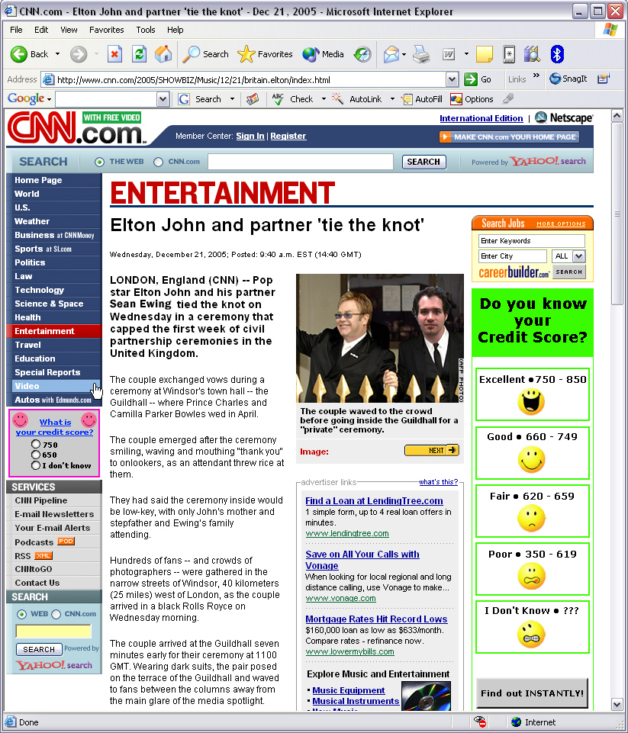The image size is (628, 733).
Task: Select the 750 credit score radio
Action: (36, 444)
